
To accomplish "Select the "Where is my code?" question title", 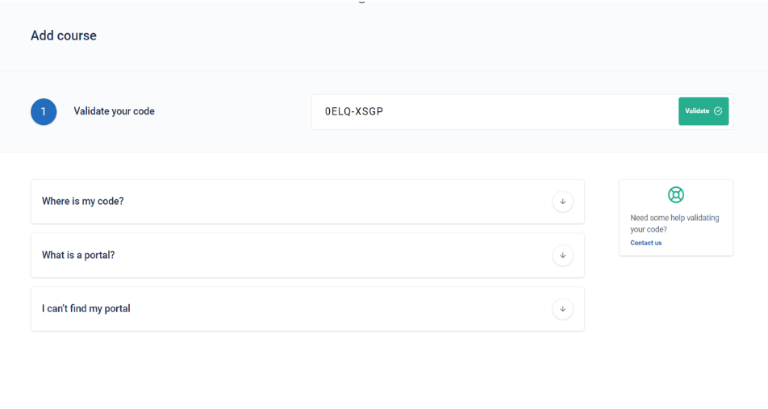I will coord(83,202).
